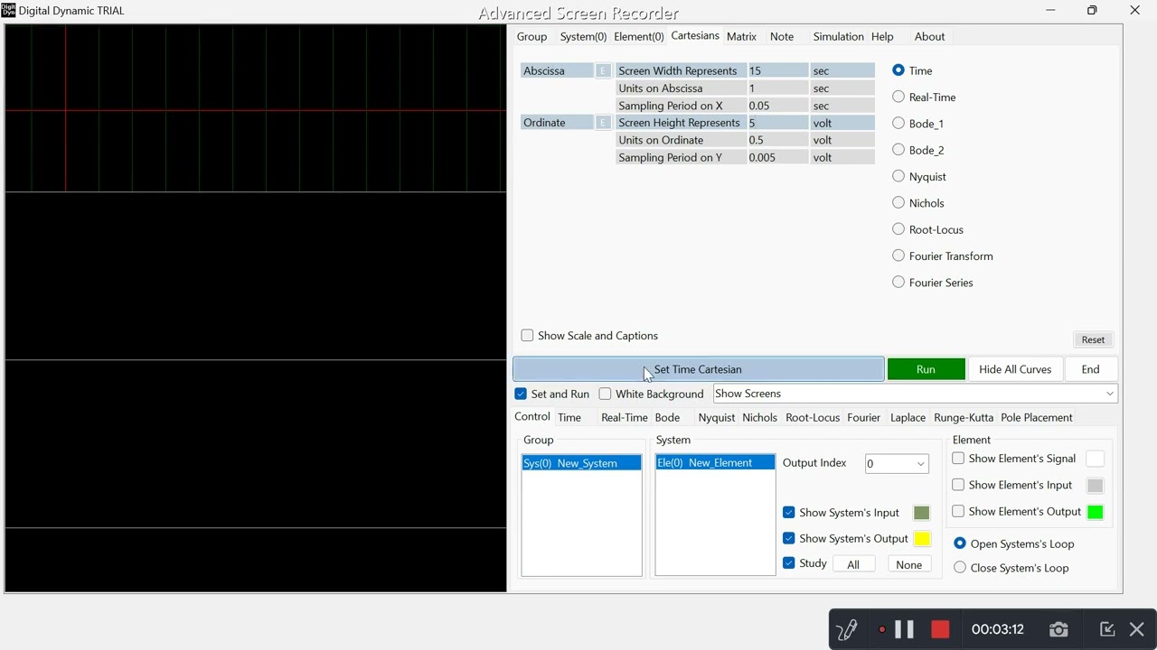
Task: Click the recorder pen annotation icon
Action: click(x=847, y=629)
